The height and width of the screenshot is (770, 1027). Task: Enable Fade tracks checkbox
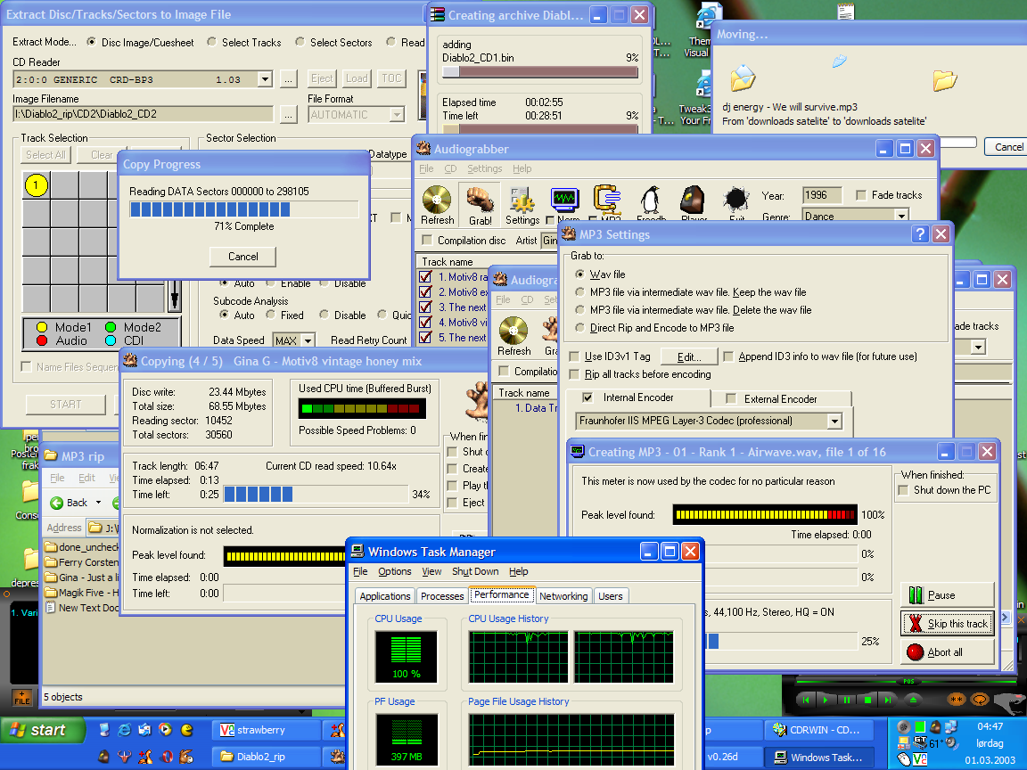(x=861, y=195)
